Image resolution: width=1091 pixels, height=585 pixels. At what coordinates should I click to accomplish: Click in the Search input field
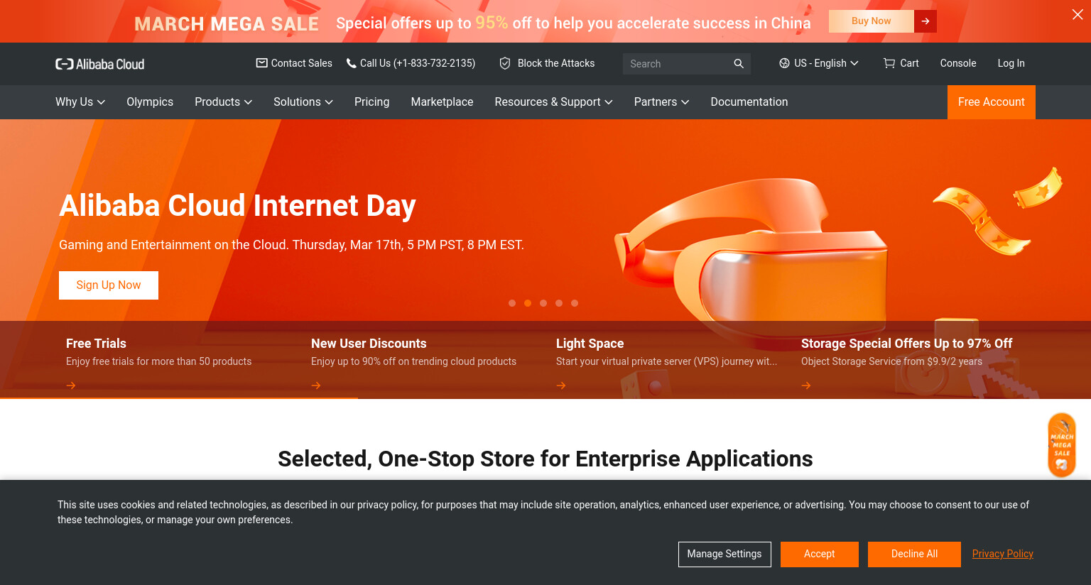click(678, 64)
